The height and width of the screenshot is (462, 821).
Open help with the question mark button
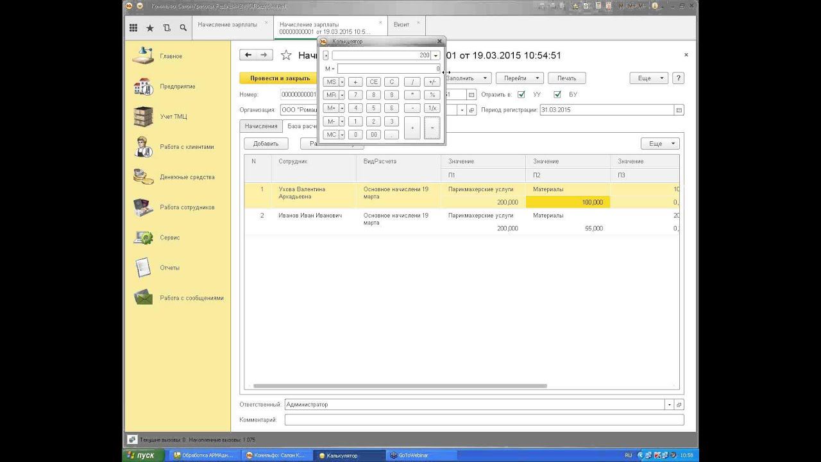pos(679,78)
